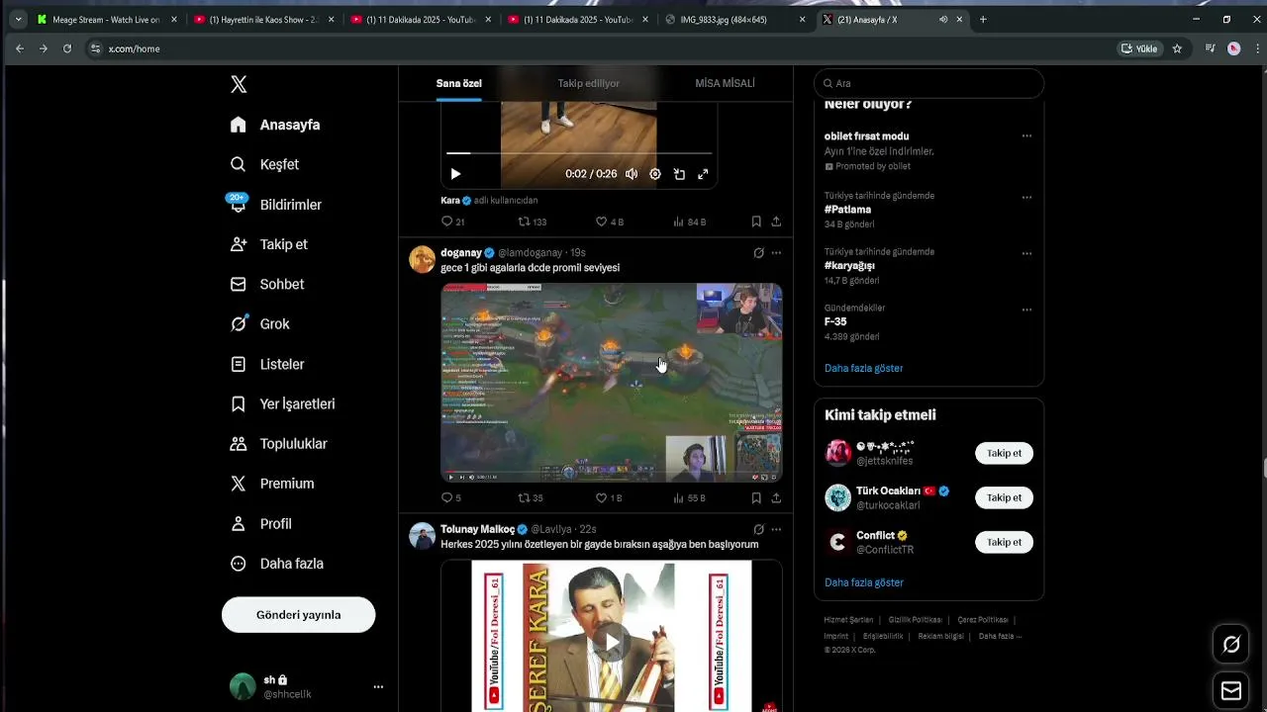Show more follow suggestions

(x=864, y=582)
